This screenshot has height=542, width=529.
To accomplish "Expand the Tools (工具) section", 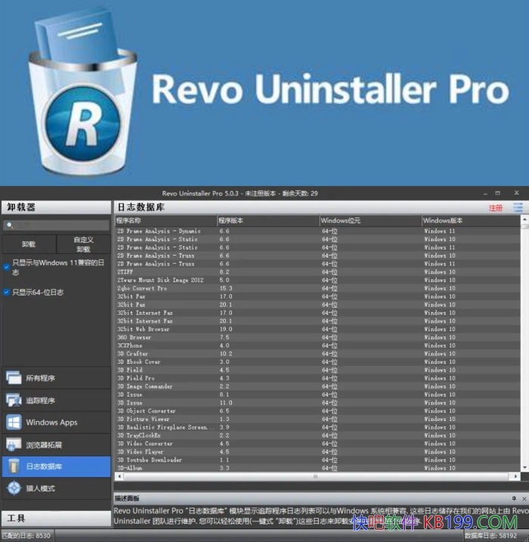I will coord(56,518).
